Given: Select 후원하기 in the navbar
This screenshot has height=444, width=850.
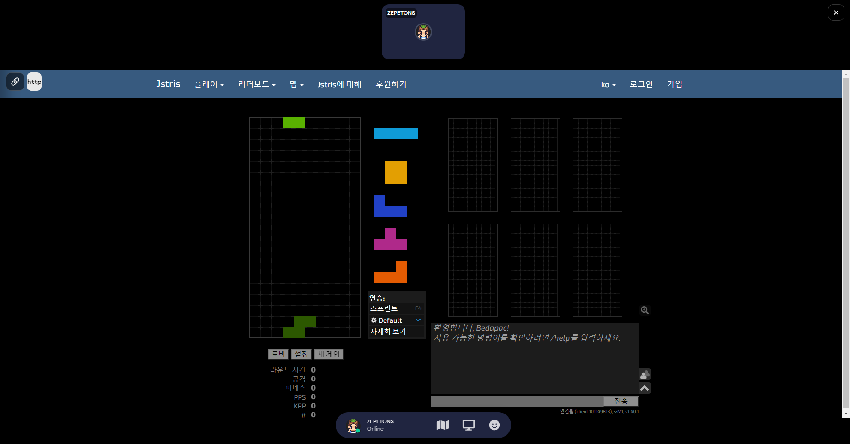Looking at the screenshot, I should [391, 84].
